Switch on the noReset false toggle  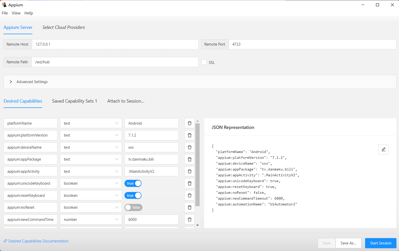point(133,207)
